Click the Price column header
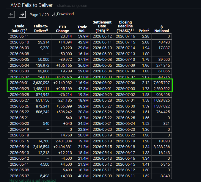The height and width of the screenshot is (182, 201). pos(144,31)
